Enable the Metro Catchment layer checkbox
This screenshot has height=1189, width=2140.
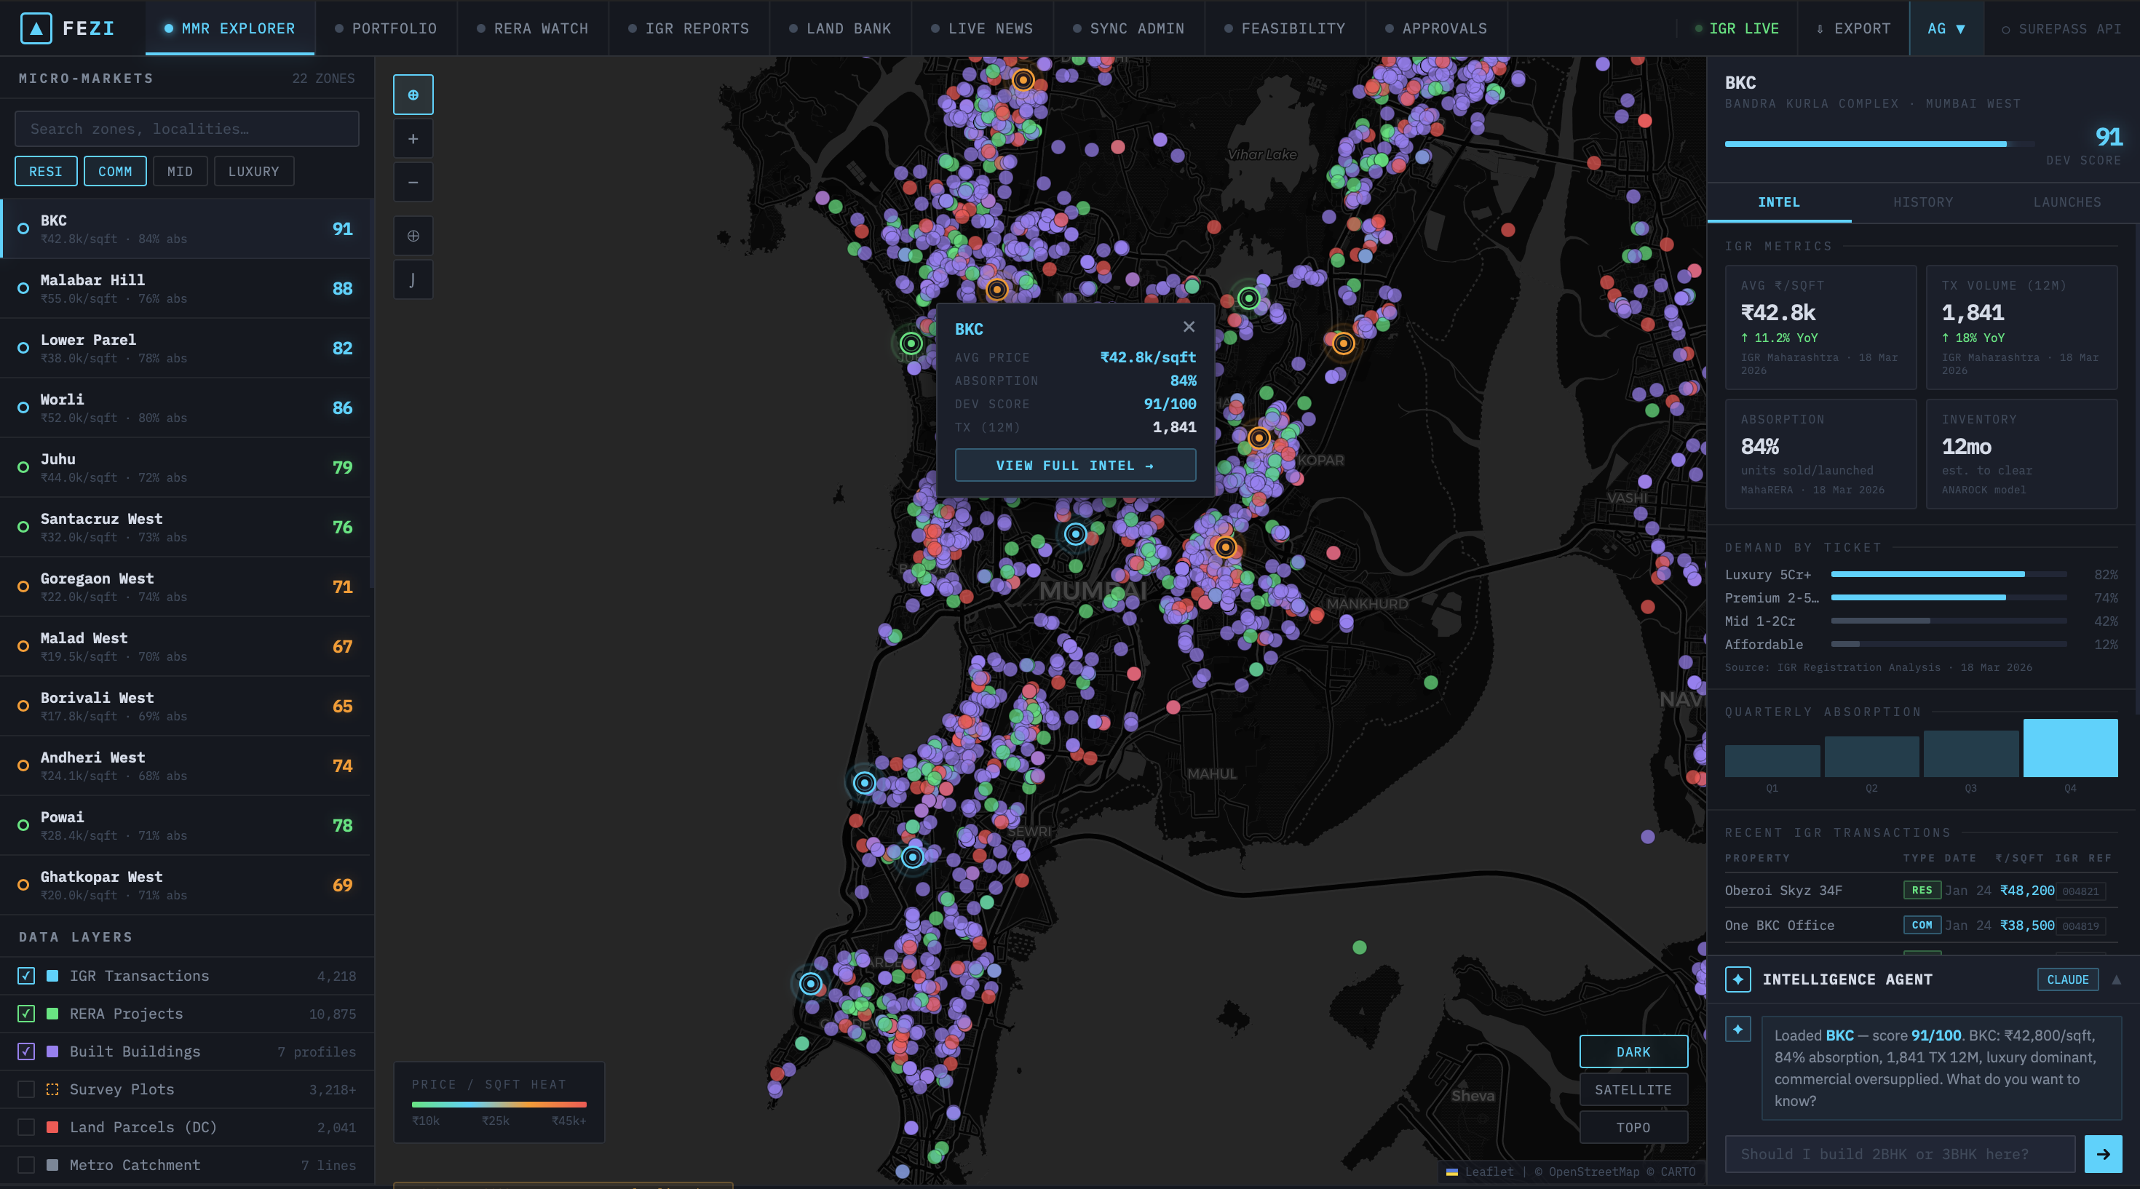pyautogui.click(x=27, y=1165)
